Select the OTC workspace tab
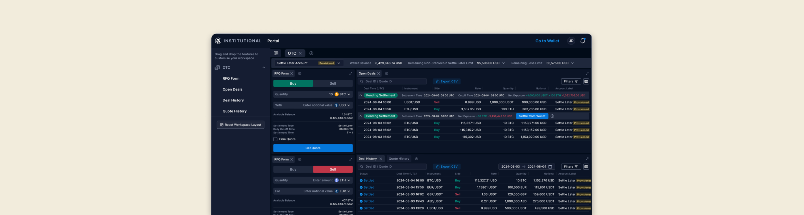Screen dimensions: 804x215 tap(292, 53)
